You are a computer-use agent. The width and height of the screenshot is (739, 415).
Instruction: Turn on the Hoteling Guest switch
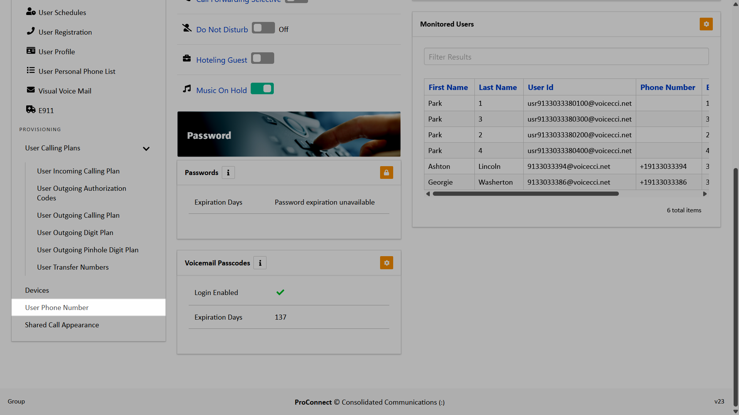coord(262,58)
